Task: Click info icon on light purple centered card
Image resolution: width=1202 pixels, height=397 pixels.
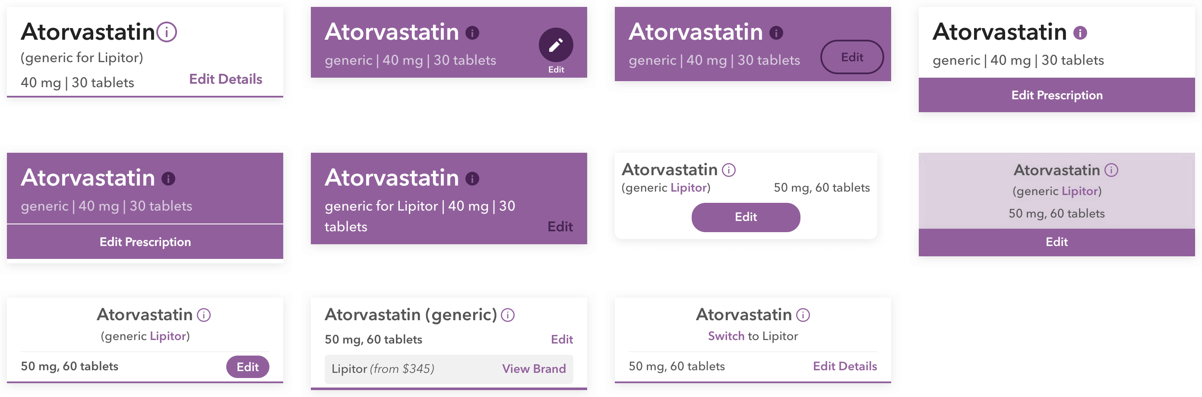Action: click(1111, 170)
